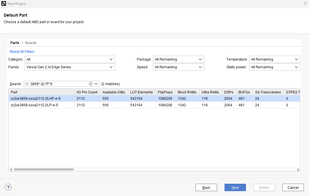The image size is (309, 196).
Task: Clear the search field text
Action: pyautogui.click(x=91, y=84)
